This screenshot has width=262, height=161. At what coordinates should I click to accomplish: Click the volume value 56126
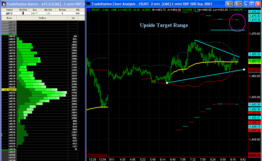coord(74,96)
